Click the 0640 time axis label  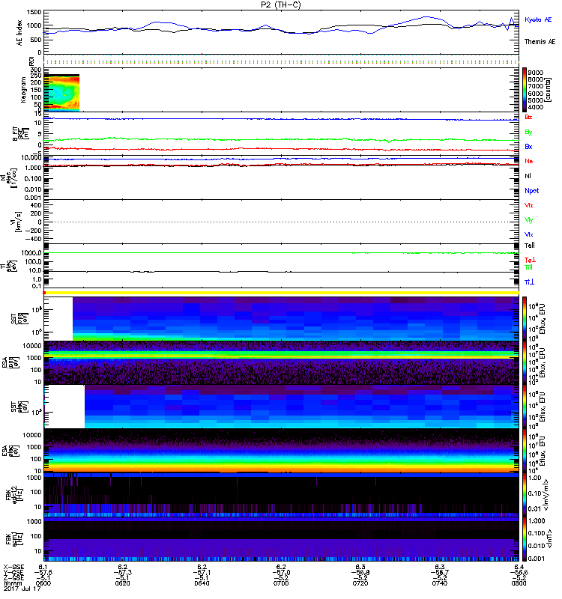click(202, 583)
